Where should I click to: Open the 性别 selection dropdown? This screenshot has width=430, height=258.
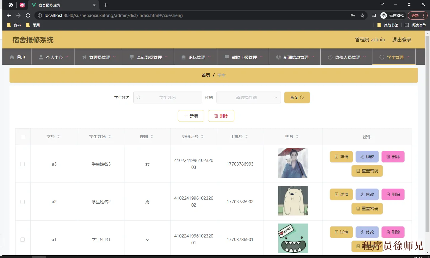click(249, 97)
